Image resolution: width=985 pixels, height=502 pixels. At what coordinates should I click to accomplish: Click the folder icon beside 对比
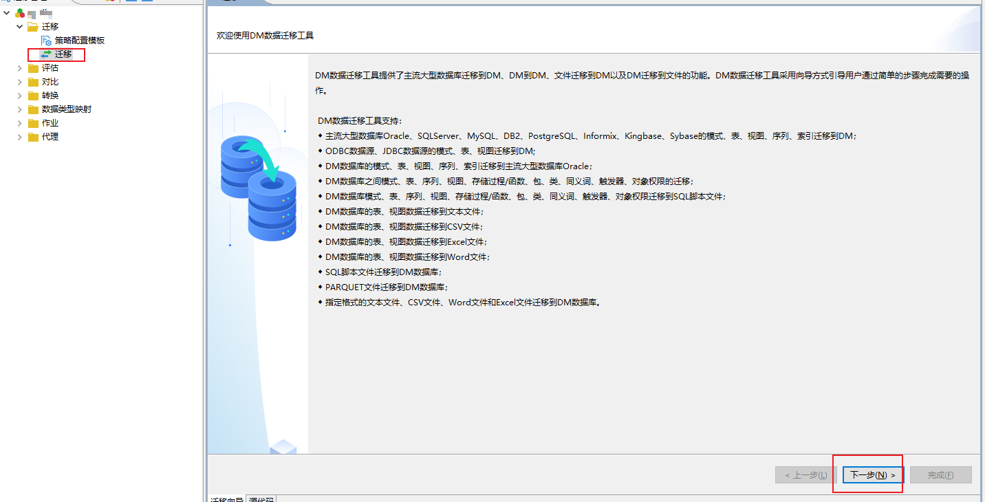[33, 82]
